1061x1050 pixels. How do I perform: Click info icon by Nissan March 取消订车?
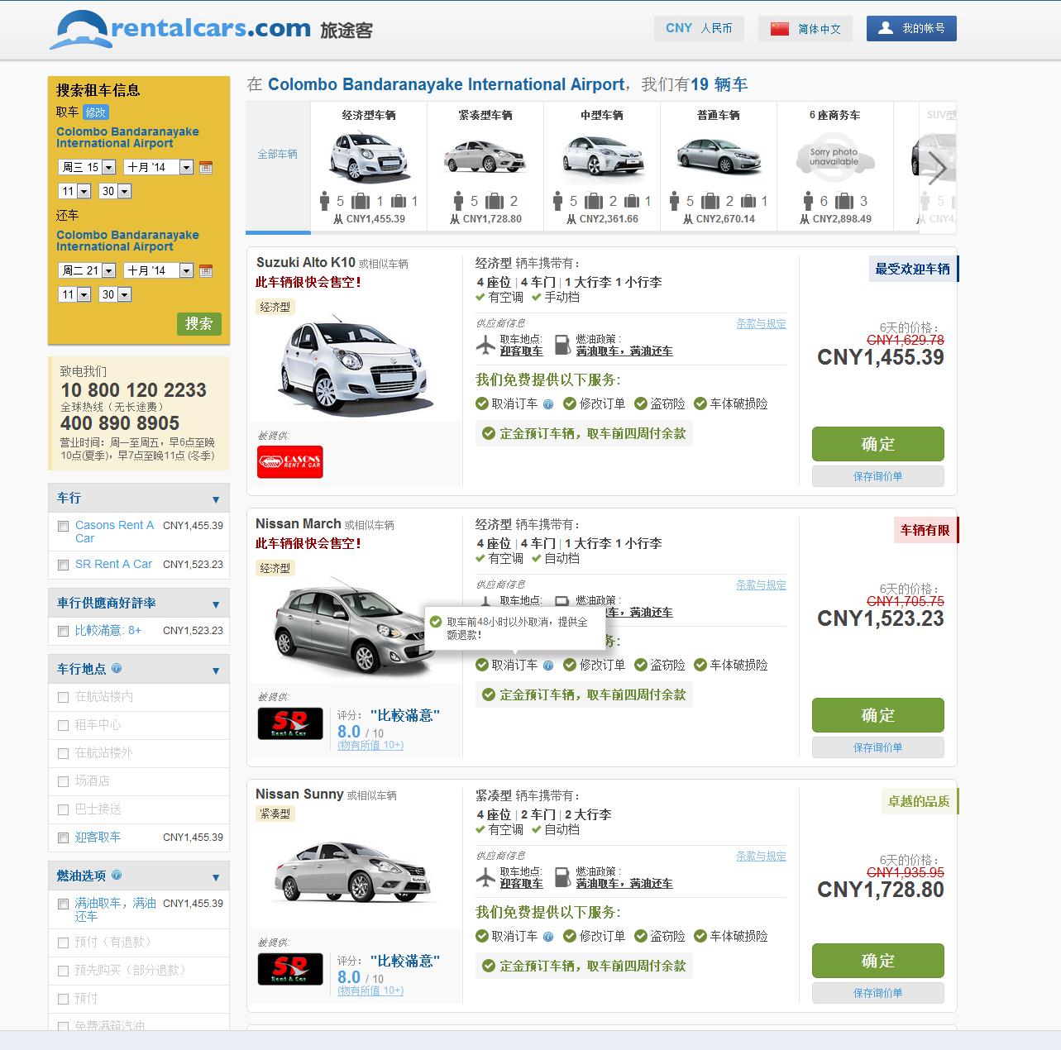click(547, 666)
